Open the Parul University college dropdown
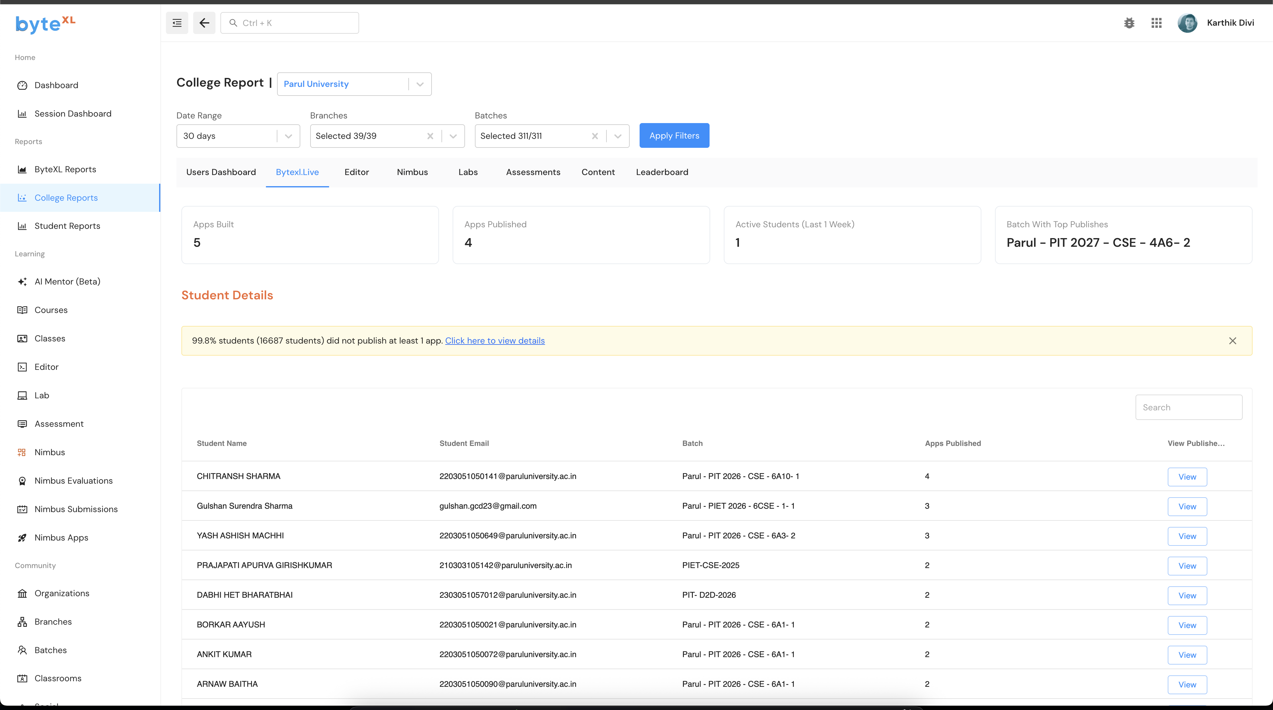 pos(419,84)
